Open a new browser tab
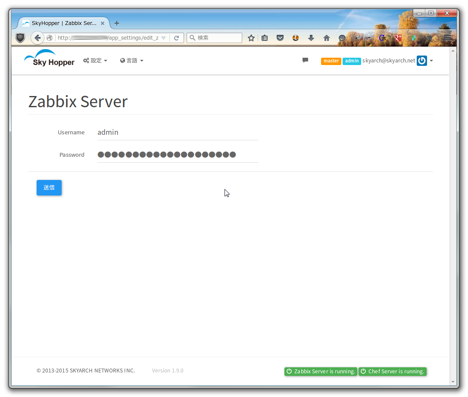 tap(117, 23)
